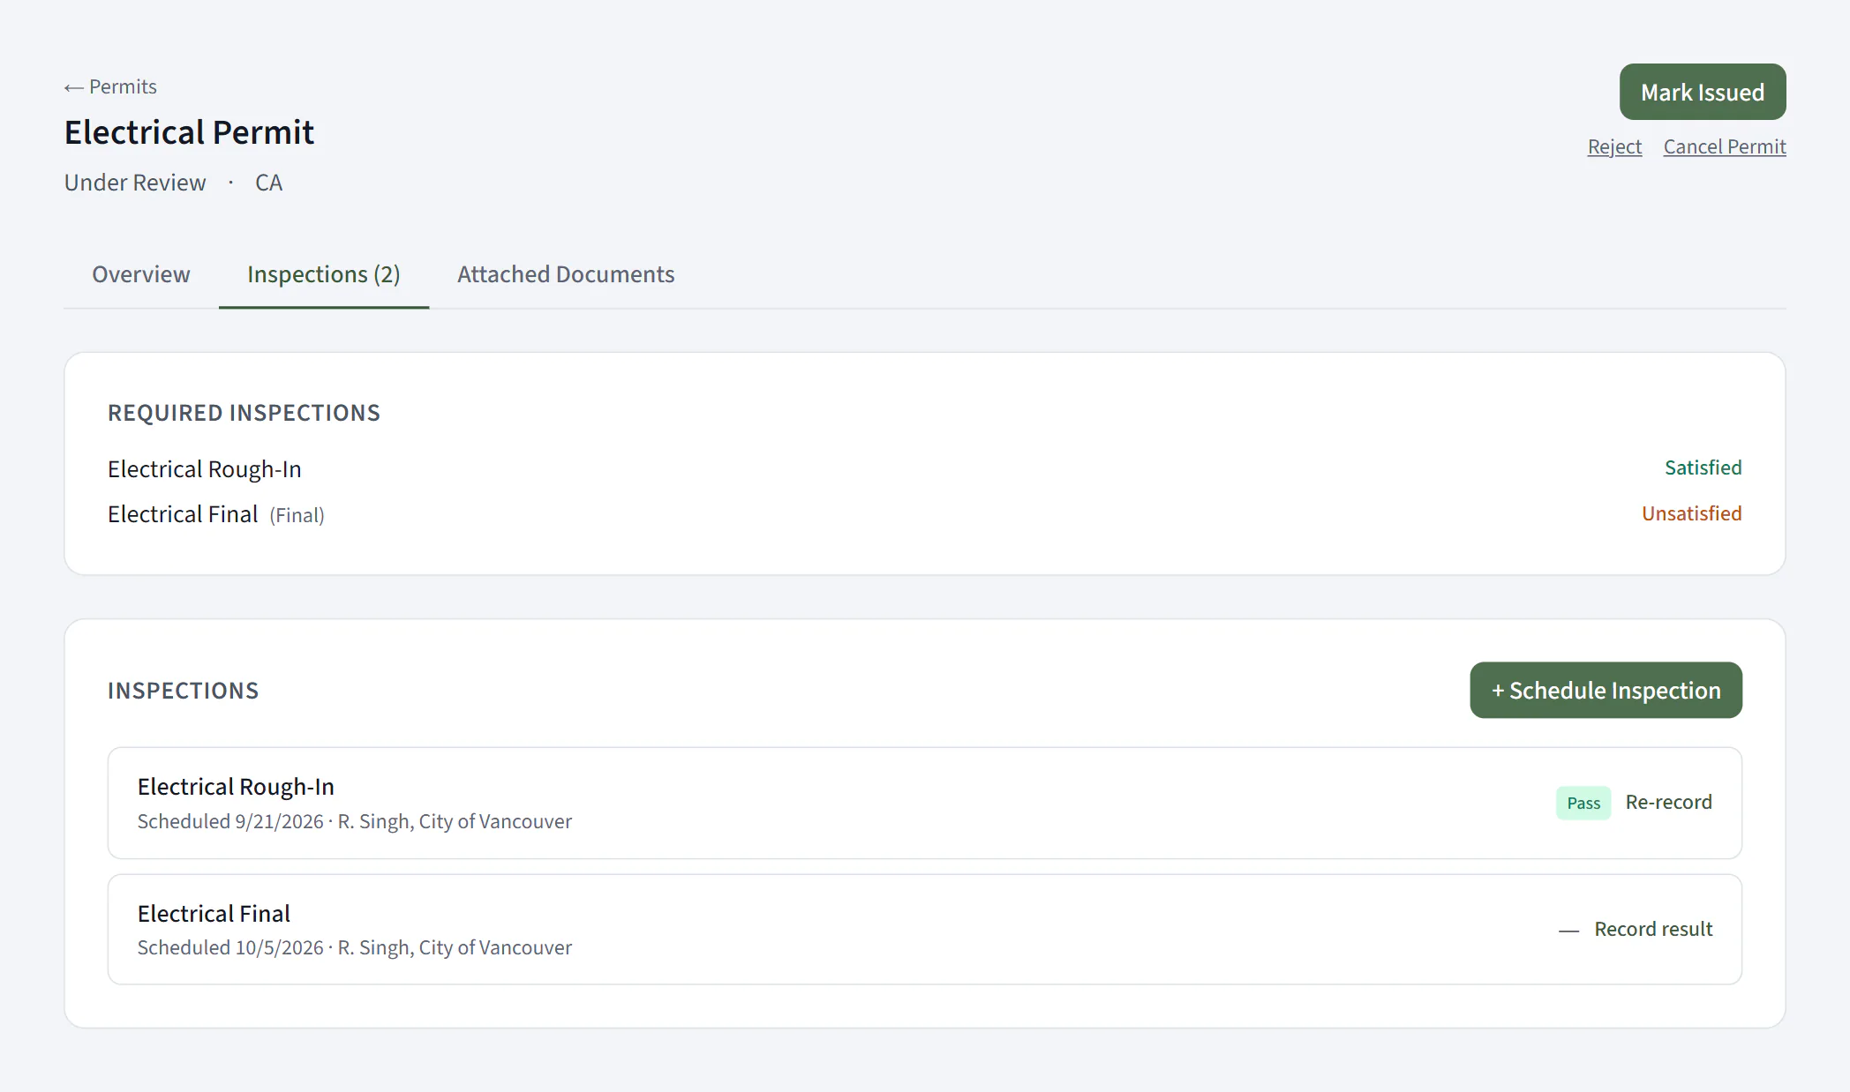Open the Attached Documents tab

566,274
